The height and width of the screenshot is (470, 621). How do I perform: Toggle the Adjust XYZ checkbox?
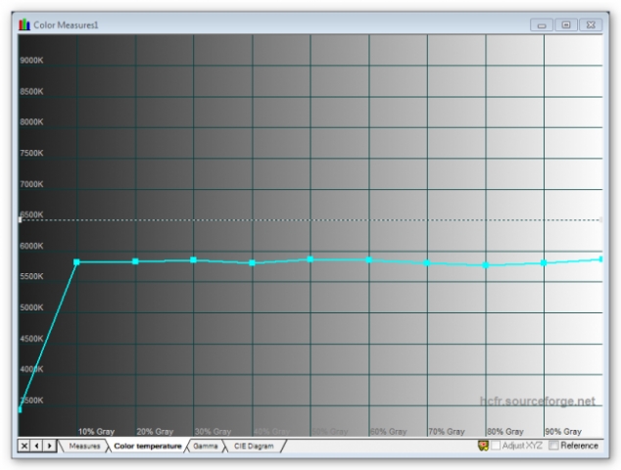coord(497,446)
